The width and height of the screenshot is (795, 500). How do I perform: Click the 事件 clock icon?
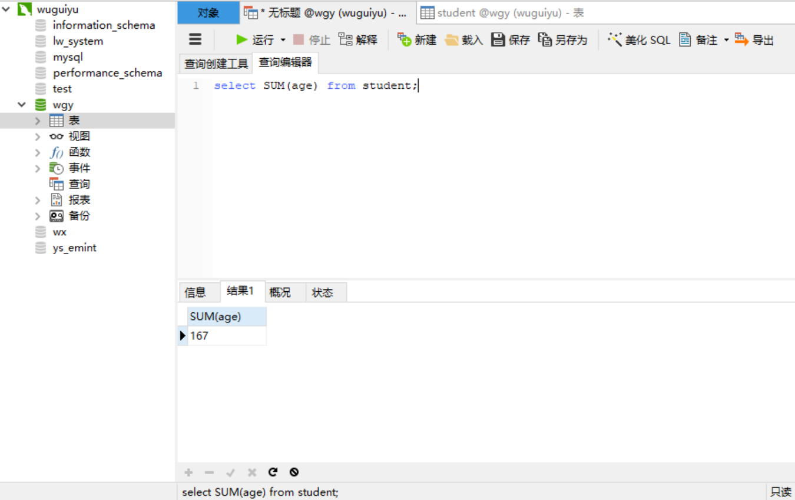point(57,168)
